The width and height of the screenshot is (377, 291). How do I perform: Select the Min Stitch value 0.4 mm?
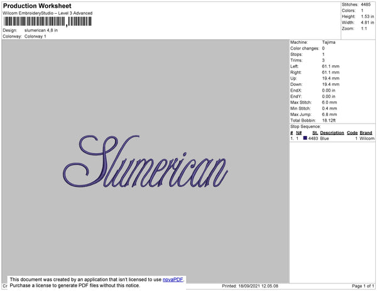click(x=329, y=108)
